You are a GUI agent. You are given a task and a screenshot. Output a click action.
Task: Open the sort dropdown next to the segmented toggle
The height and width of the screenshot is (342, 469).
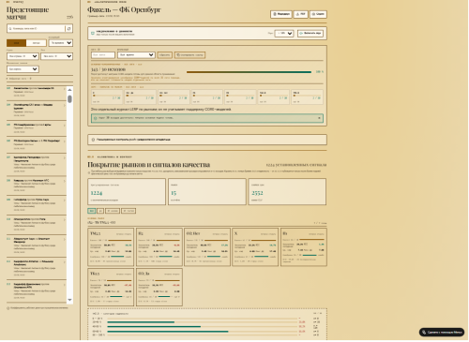(x=61, y=43)
